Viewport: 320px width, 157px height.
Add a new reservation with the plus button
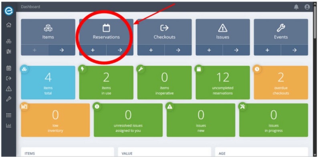(x=93, y=50)
